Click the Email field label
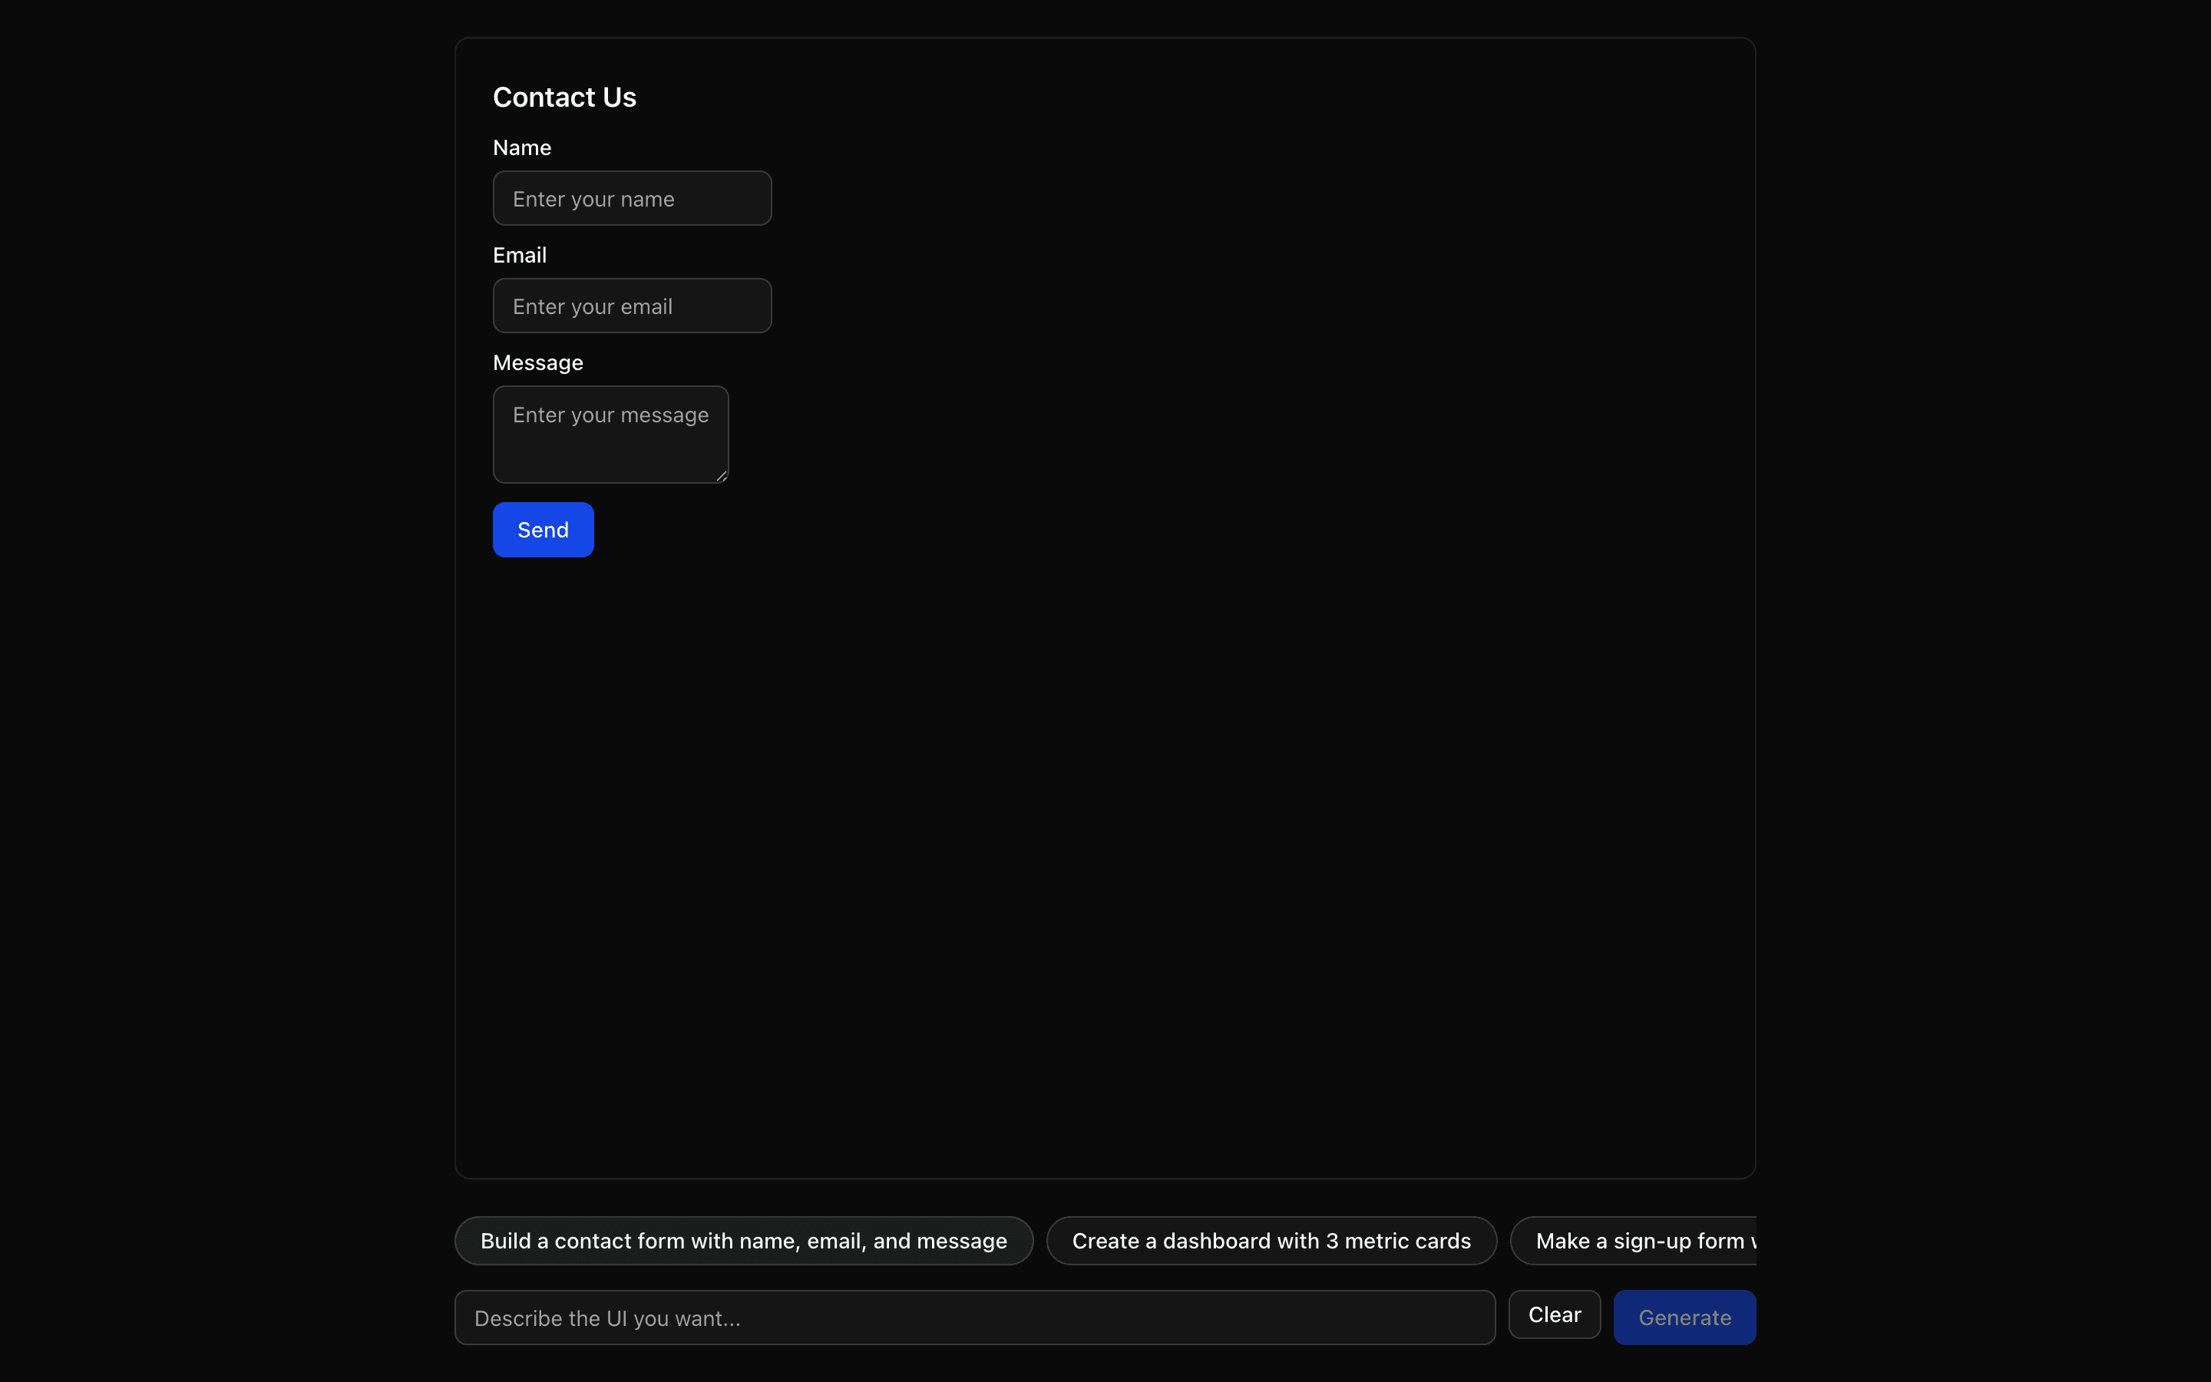Image resolution: width=2211 pixels, height=1382 pixels. click(x=520, y=254)
